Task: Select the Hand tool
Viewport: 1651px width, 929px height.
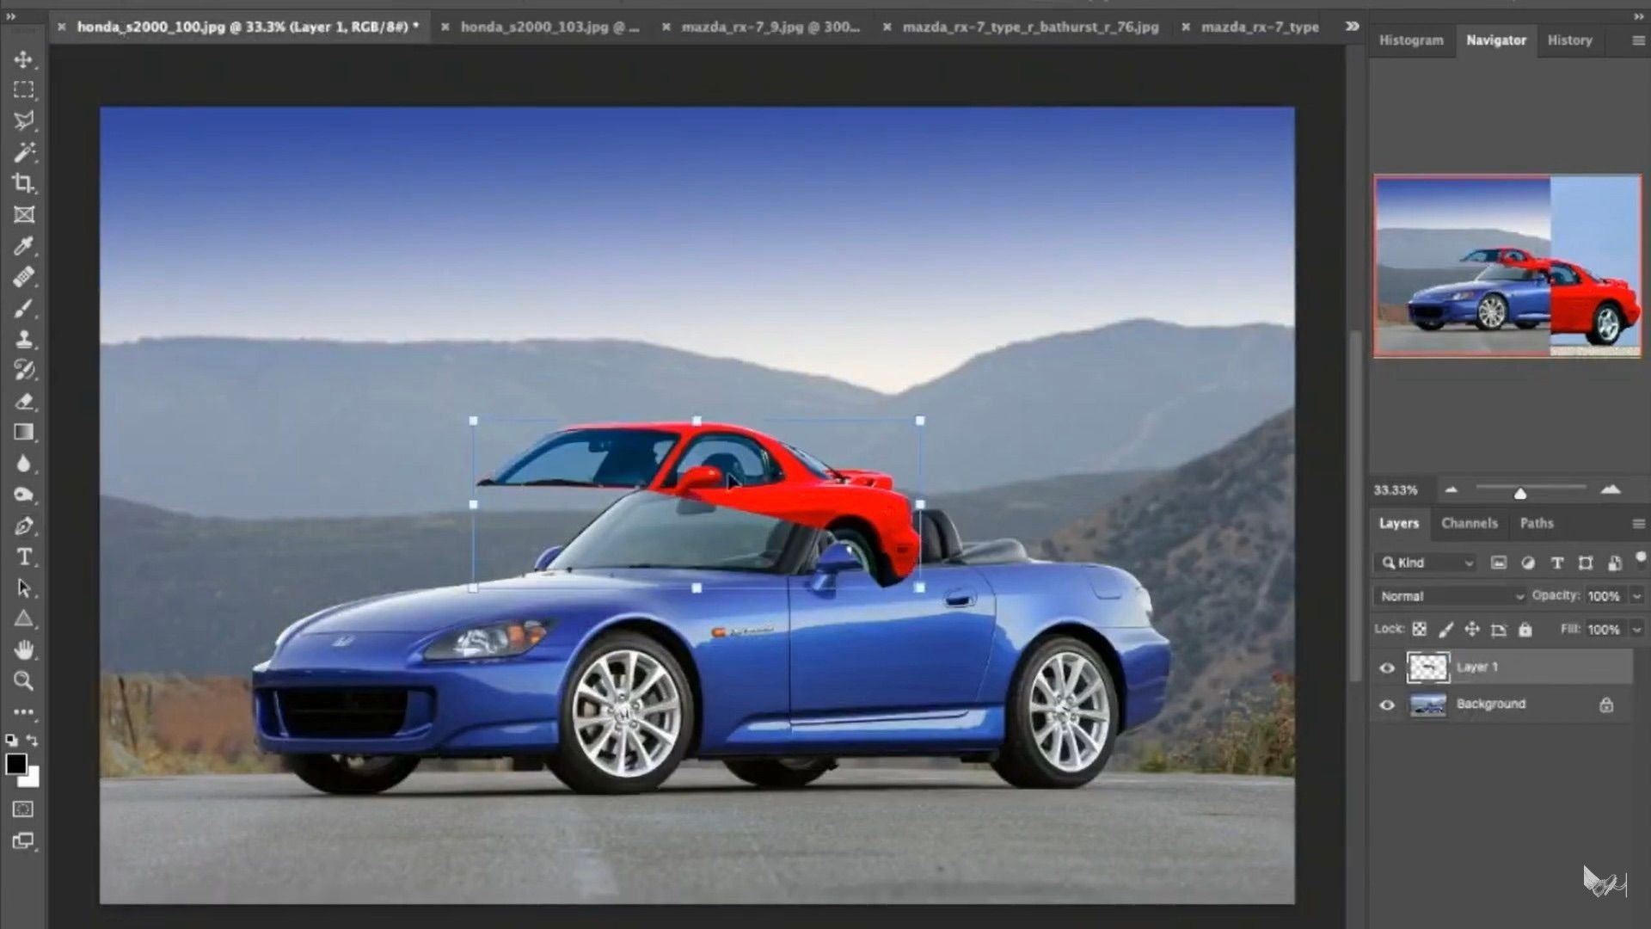Action: pyautogui.click(x=23, y=650)
